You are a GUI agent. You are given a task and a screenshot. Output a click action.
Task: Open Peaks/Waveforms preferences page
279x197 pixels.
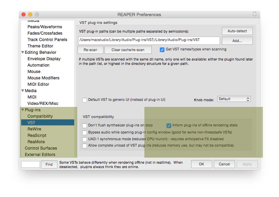coord(45,27)
